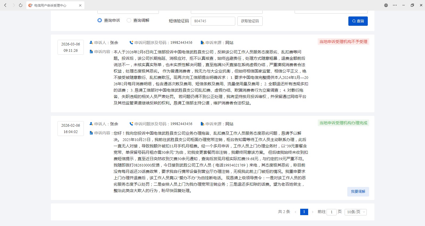Click the go-to page number input box
The image size is (425, 226).
(332, 212)
